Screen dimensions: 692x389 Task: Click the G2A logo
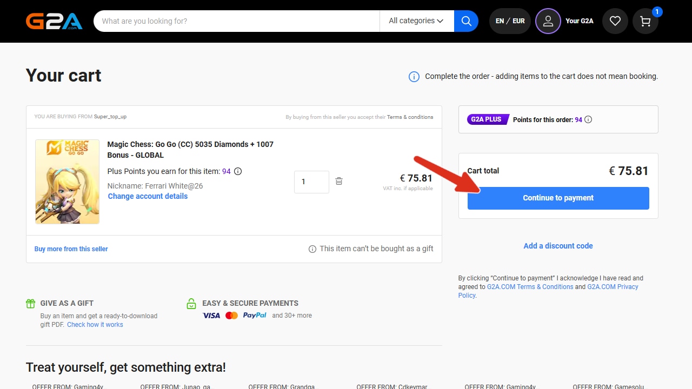tap(54, 21)
